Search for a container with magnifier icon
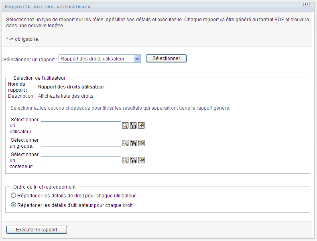 pos(125,160)
